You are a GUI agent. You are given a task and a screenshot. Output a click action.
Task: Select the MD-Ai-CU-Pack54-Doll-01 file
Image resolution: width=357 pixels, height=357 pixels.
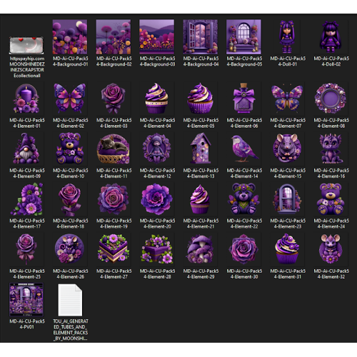pyautogui.click(x=287, y=37)
